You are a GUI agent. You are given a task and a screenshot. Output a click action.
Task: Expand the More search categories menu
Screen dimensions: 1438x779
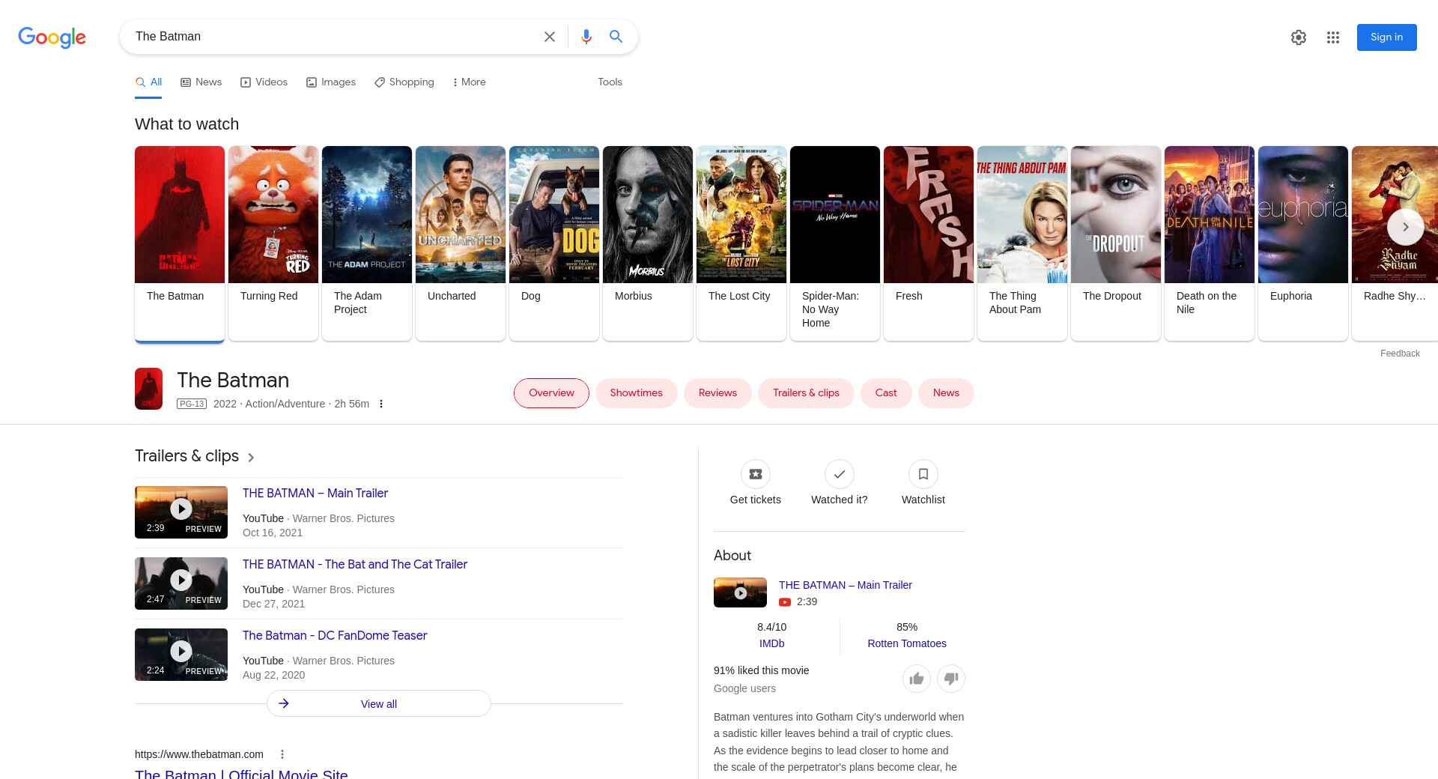point(469,82)
